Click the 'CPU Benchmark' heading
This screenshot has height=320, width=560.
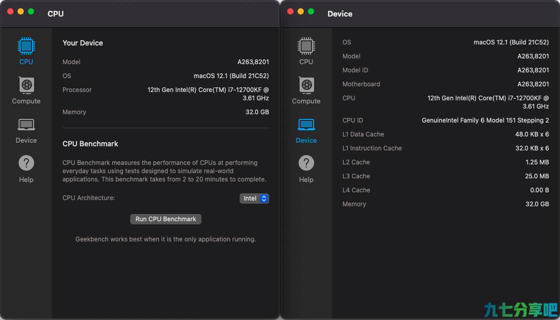[x=90, y=144]
